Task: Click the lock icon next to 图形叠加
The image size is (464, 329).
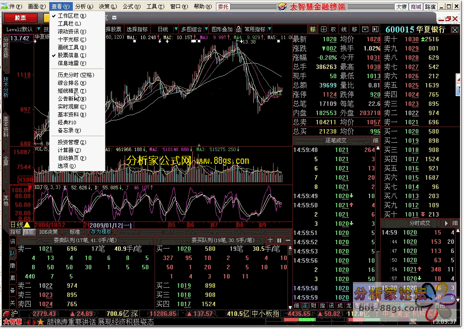Action: 238,29
